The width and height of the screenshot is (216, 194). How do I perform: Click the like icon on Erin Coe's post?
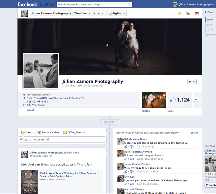(x=126, y=184)
